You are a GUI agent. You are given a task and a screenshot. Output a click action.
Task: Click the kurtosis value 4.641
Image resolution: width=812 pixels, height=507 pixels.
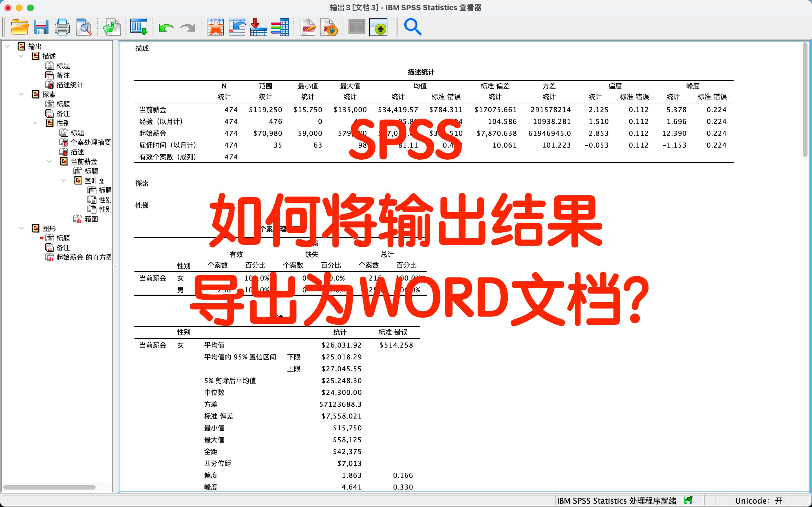[x=351, y=487]
